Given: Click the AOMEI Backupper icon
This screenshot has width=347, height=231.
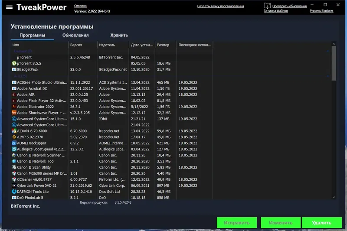Looking at the screenshot, I should click(14, 143).
